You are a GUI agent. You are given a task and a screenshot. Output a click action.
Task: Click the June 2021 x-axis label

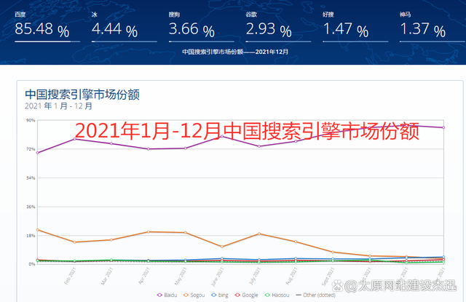[217, 277]
